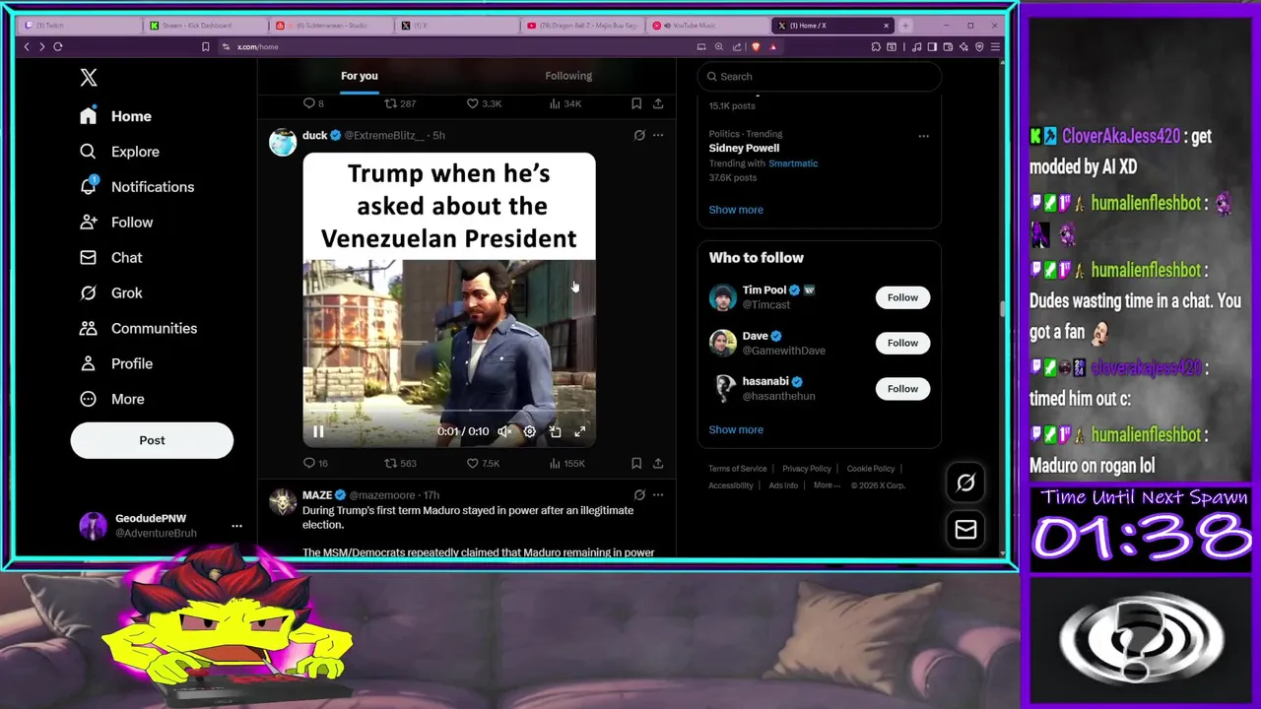This screenshot has width=1261, height=709.
Task: Open floating messages envelope button
Action: [x=965, y=530]
